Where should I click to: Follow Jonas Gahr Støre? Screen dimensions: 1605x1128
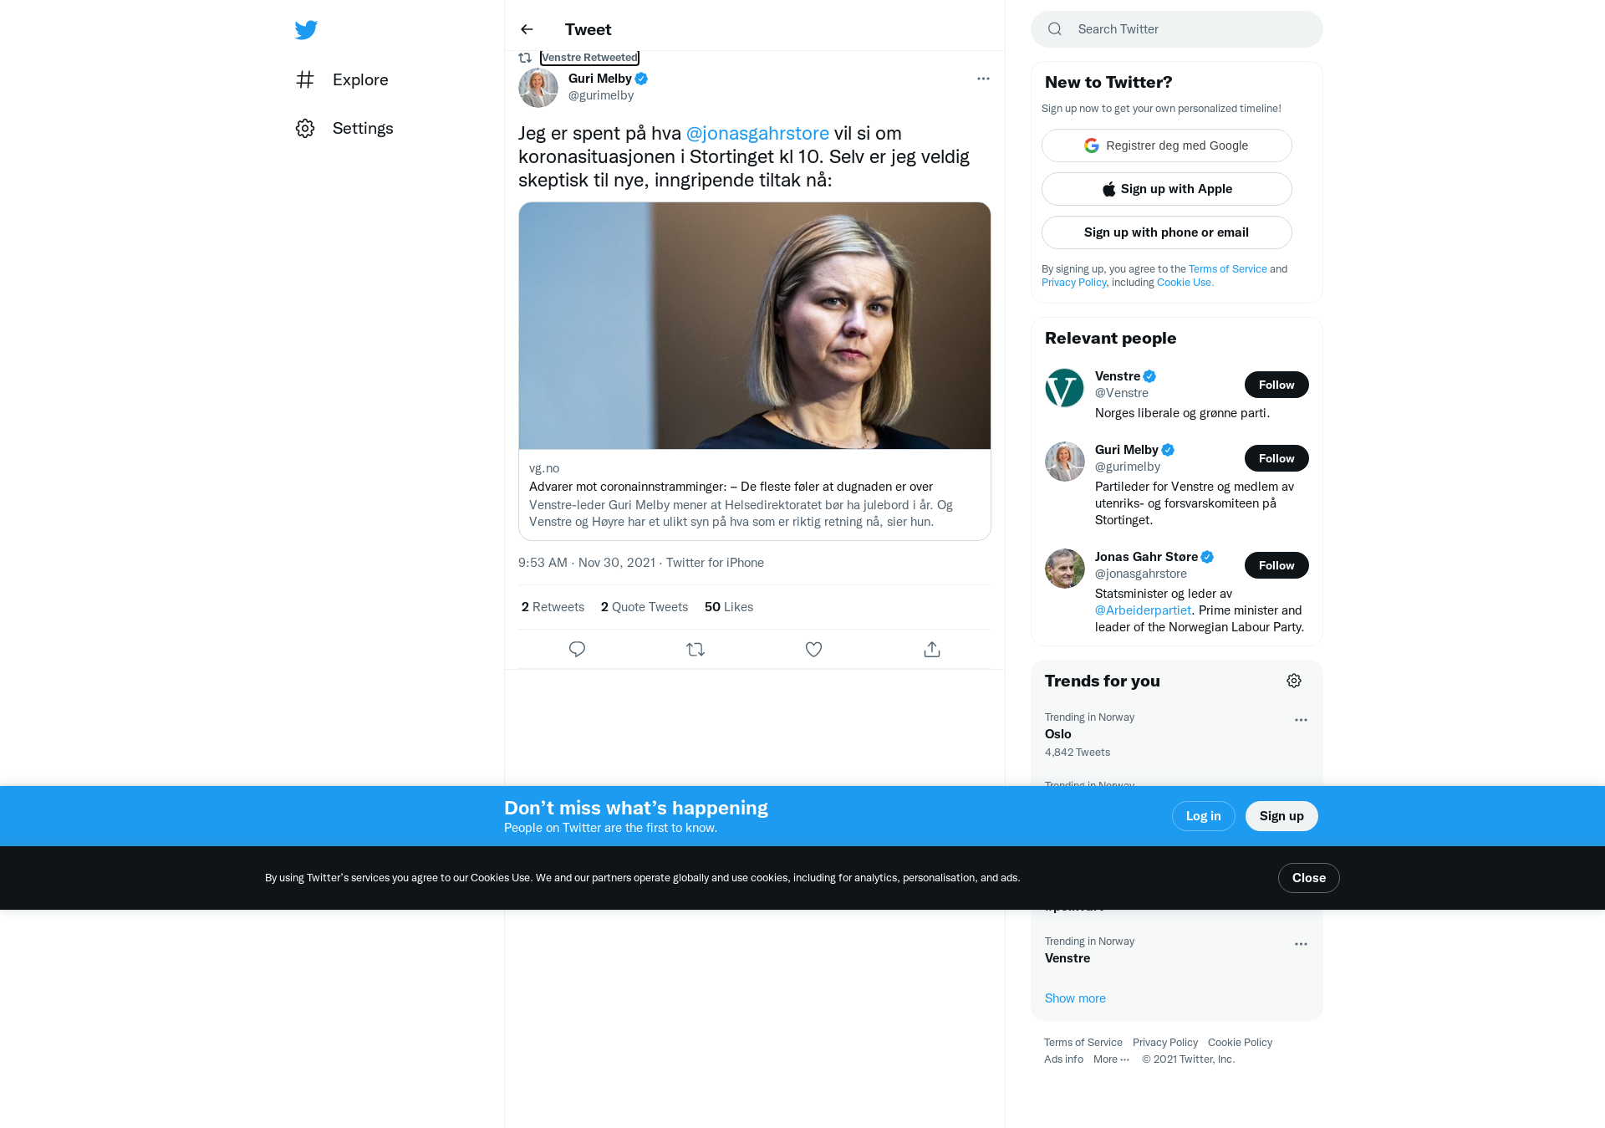(x=1276, y=565)
